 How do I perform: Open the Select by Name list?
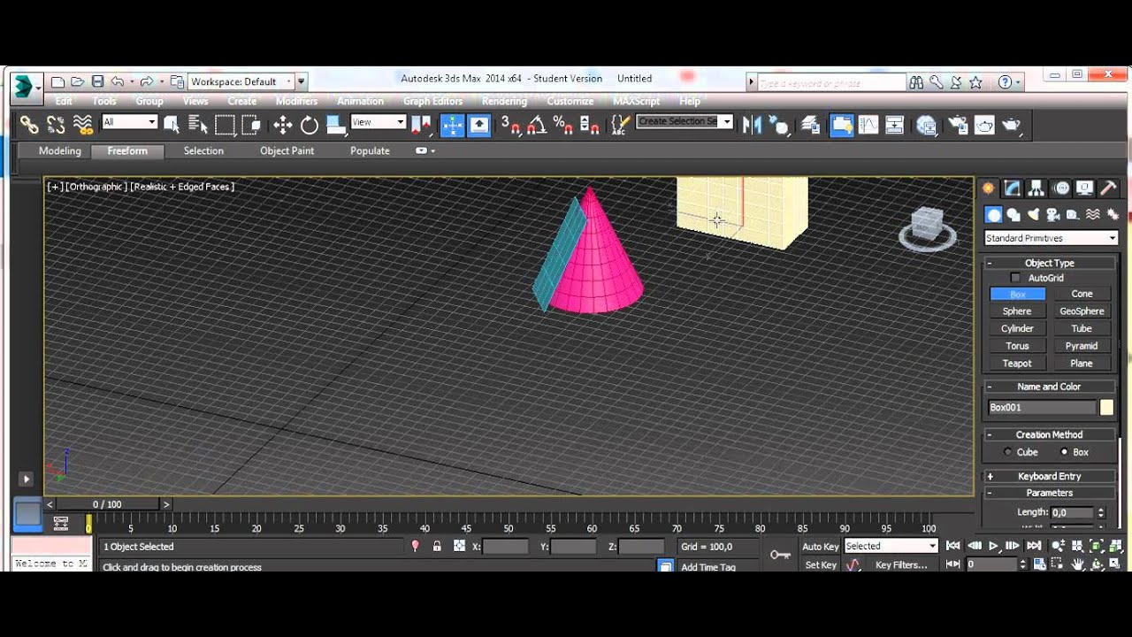point(198,126)
